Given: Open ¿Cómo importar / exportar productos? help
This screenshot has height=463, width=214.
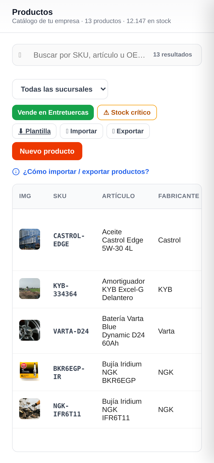Looking at the screenshot, I should [x=86, y=172].
